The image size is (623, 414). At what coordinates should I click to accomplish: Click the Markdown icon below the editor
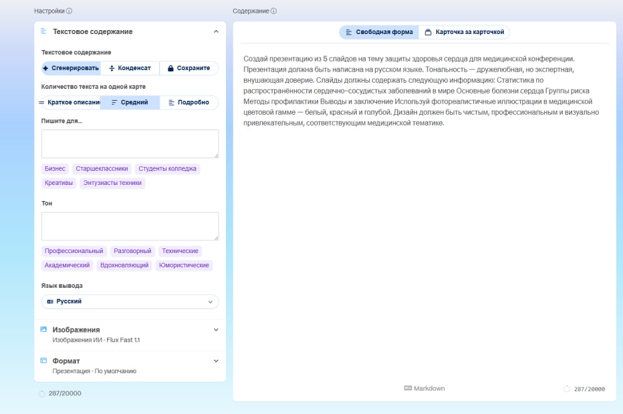coord(408,388)
